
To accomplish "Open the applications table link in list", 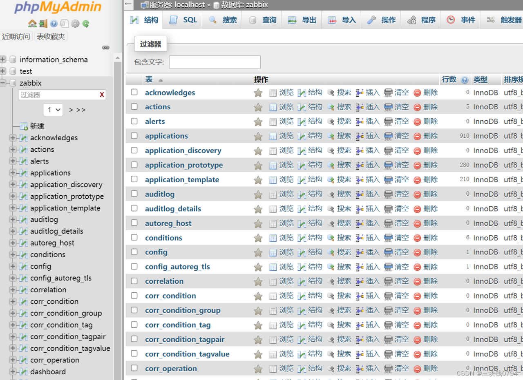I will tap(166, 136).
